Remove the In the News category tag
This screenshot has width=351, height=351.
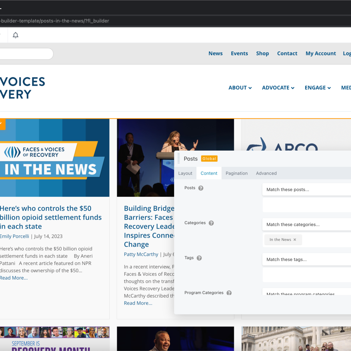pos(295,240)
